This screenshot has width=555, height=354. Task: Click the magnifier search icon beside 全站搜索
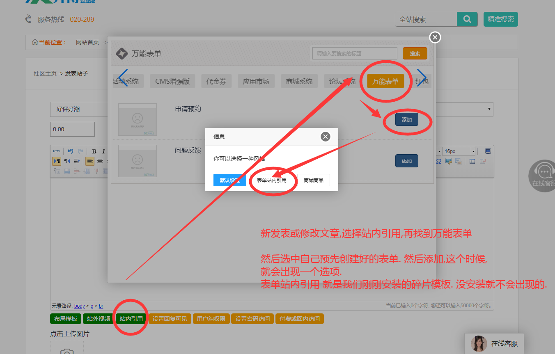click(x=467, y=19)
